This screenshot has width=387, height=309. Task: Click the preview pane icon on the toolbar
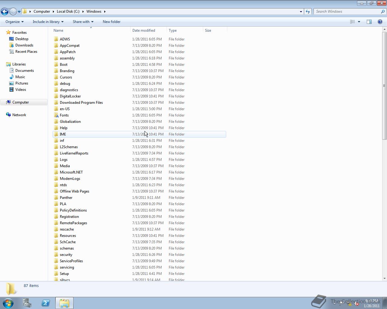[369, 21]
